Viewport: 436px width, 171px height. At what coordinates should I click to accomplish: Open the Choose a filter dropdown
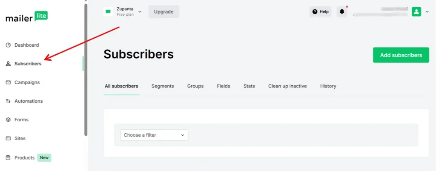154,135
